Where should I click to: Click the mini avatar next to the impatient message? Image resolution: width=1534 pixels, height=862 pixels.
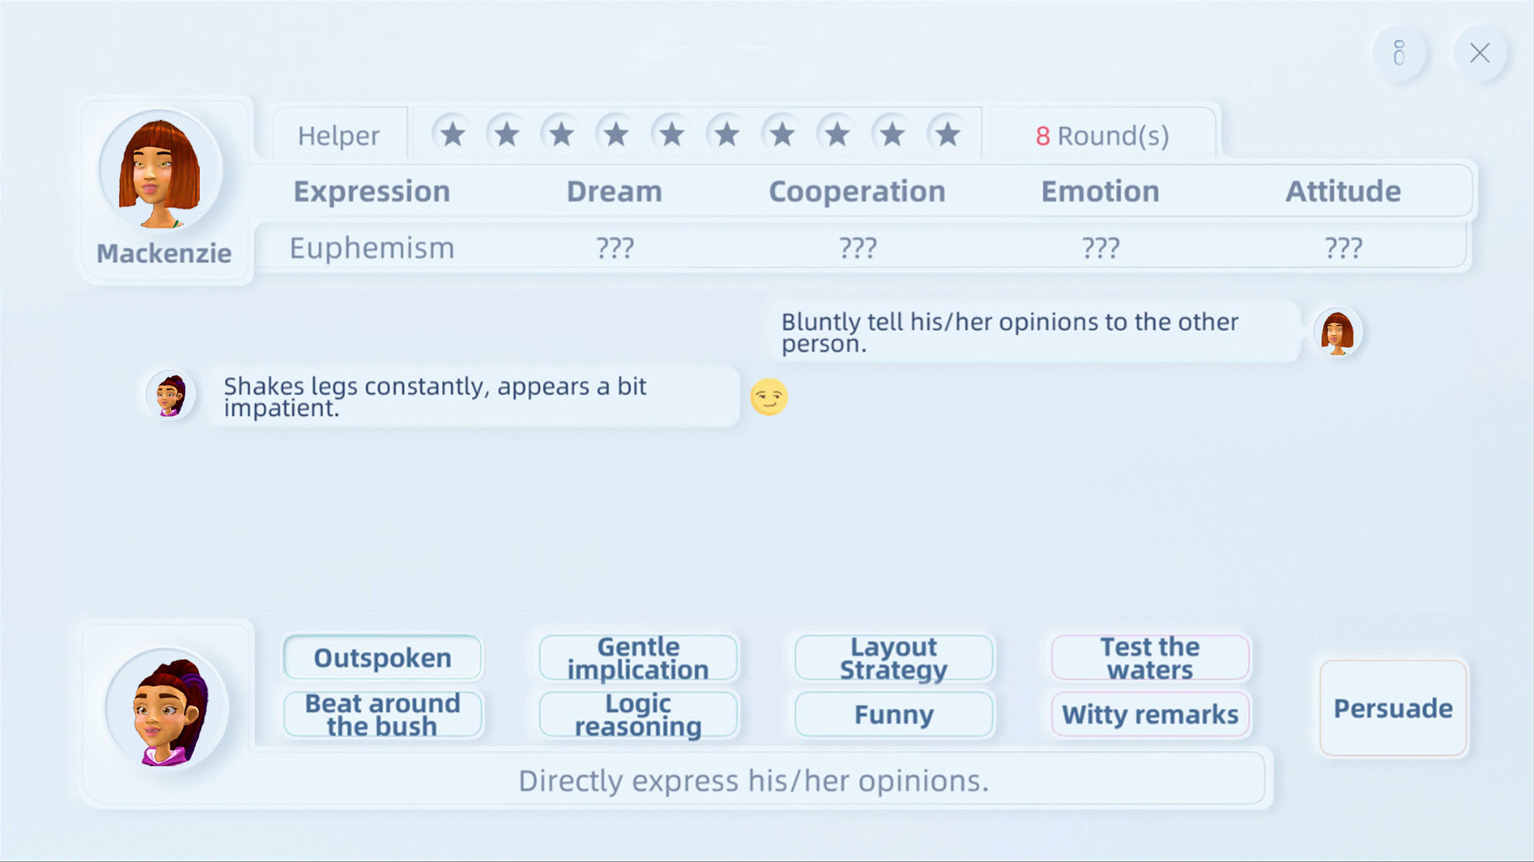click(x=169, y=394)
